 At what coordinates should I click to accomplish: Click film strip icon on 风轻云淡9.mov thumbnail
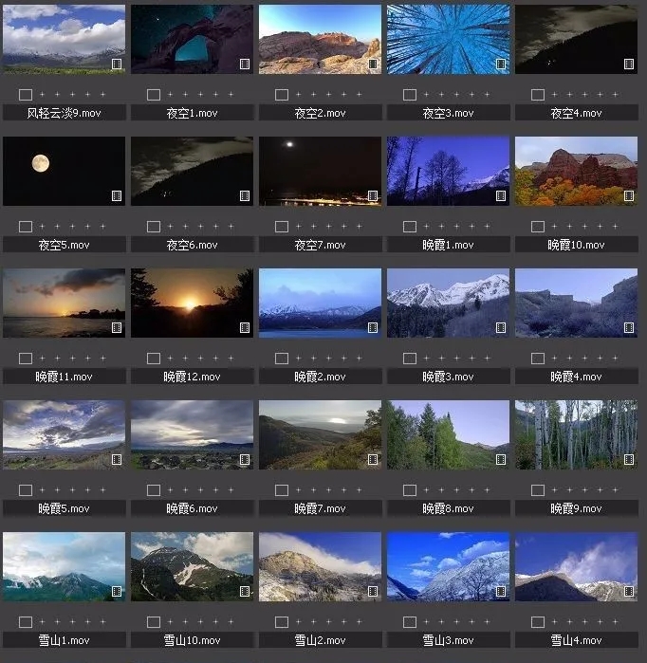[x=117, y=64]
